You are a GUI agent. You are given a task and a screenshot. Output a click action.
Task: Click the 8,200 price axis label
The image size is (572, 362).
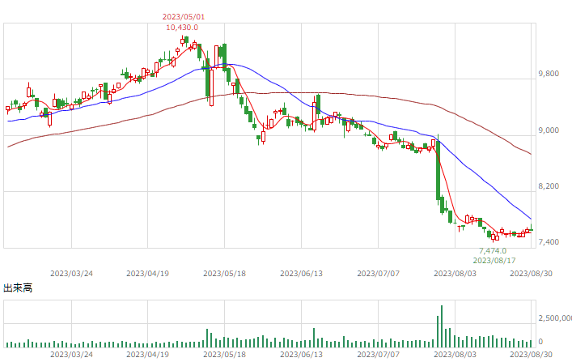pos(549,186)
